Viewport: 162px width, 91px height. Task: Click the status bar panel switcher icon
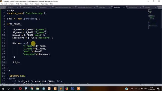click(x=2, y=85)
